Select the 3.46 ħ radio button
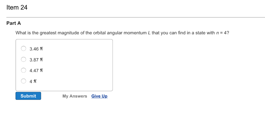 [x=24, y=48]
